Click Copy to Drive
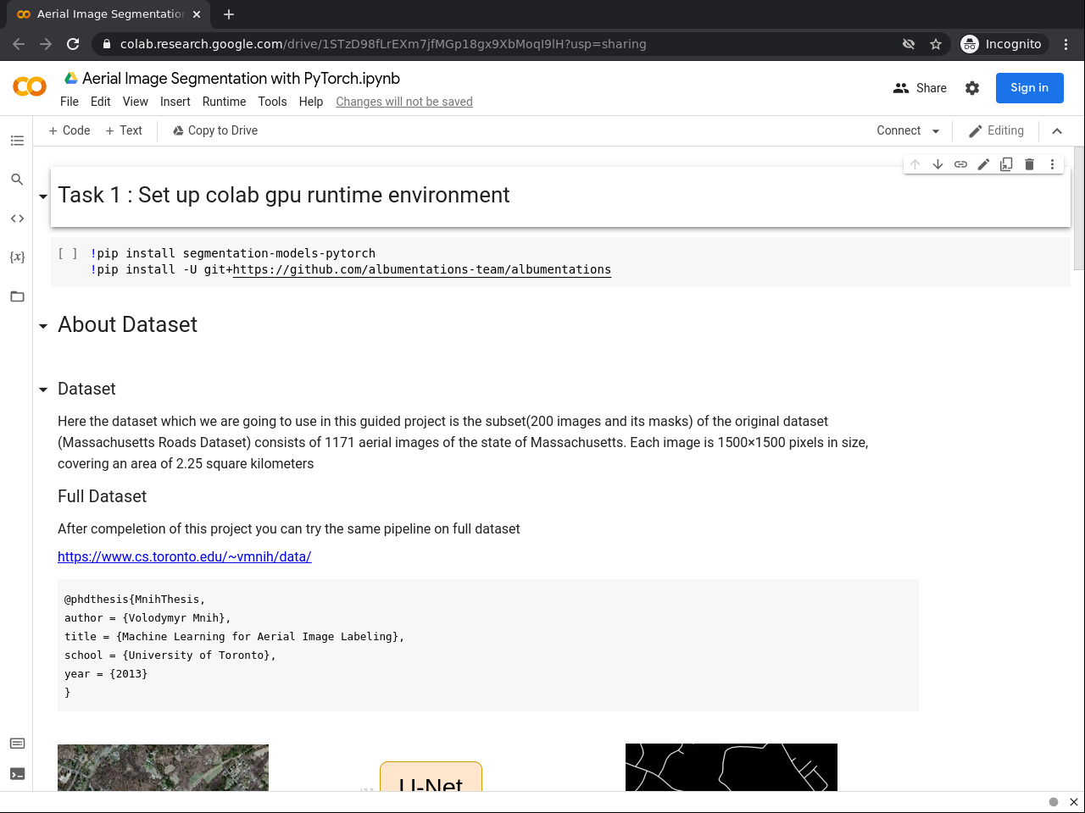 pos(214,130)
